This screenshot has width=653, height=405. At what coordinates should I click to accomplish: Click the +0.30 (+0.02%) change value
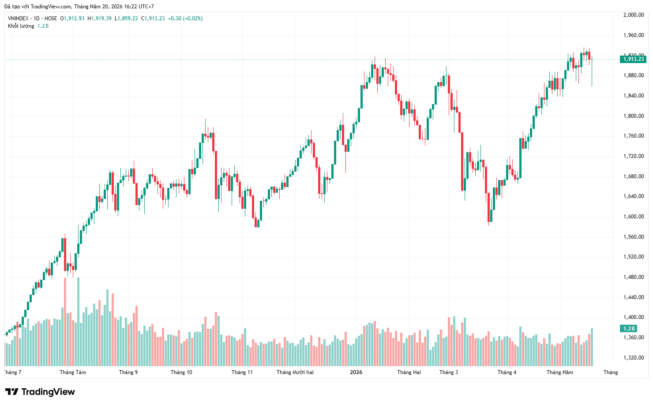click(x=185, y=19)
